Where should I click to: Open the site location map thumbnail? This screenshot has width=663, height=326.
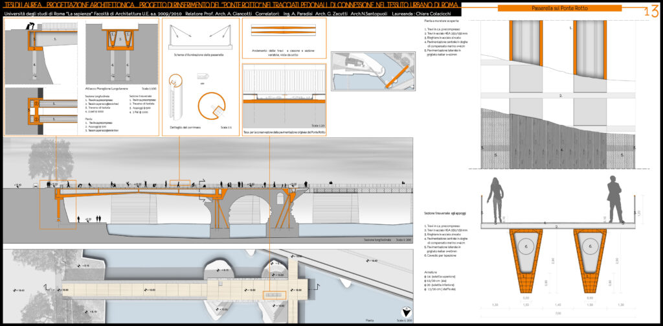(372, 71)
